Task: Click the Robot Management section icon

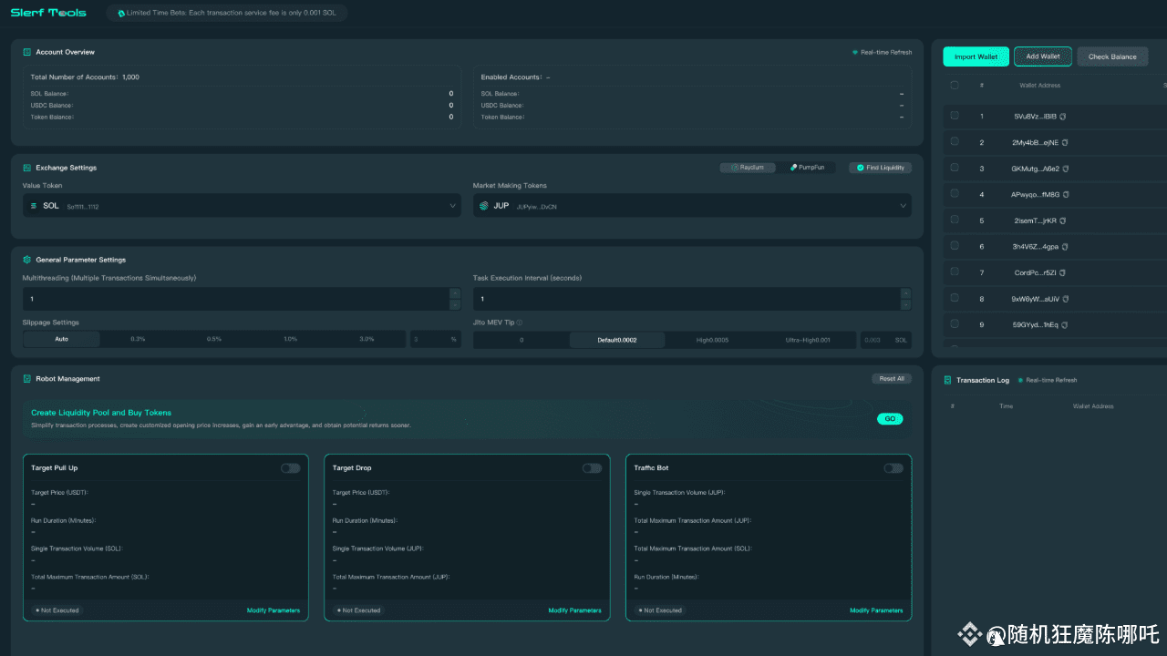Action: (27, 378)
